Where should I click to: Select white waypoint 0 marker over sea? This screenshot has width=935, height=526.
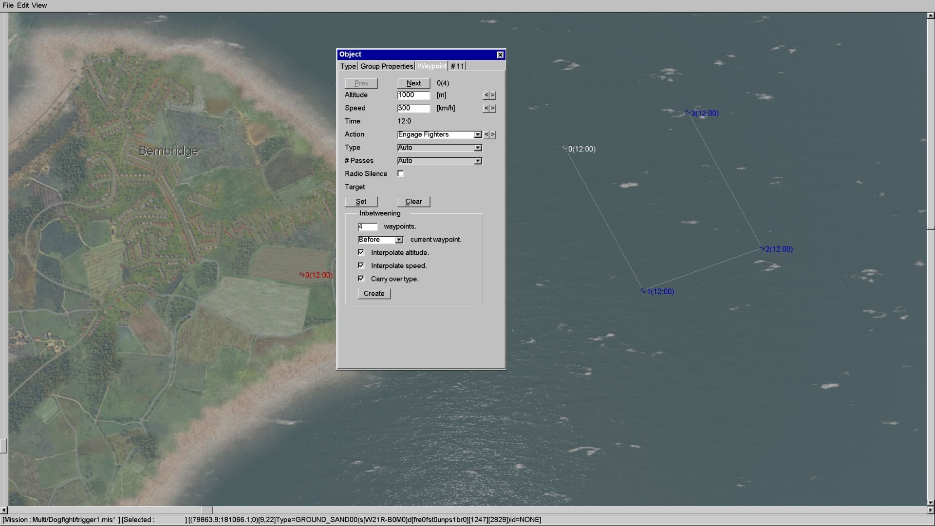(x=565, y=148)
